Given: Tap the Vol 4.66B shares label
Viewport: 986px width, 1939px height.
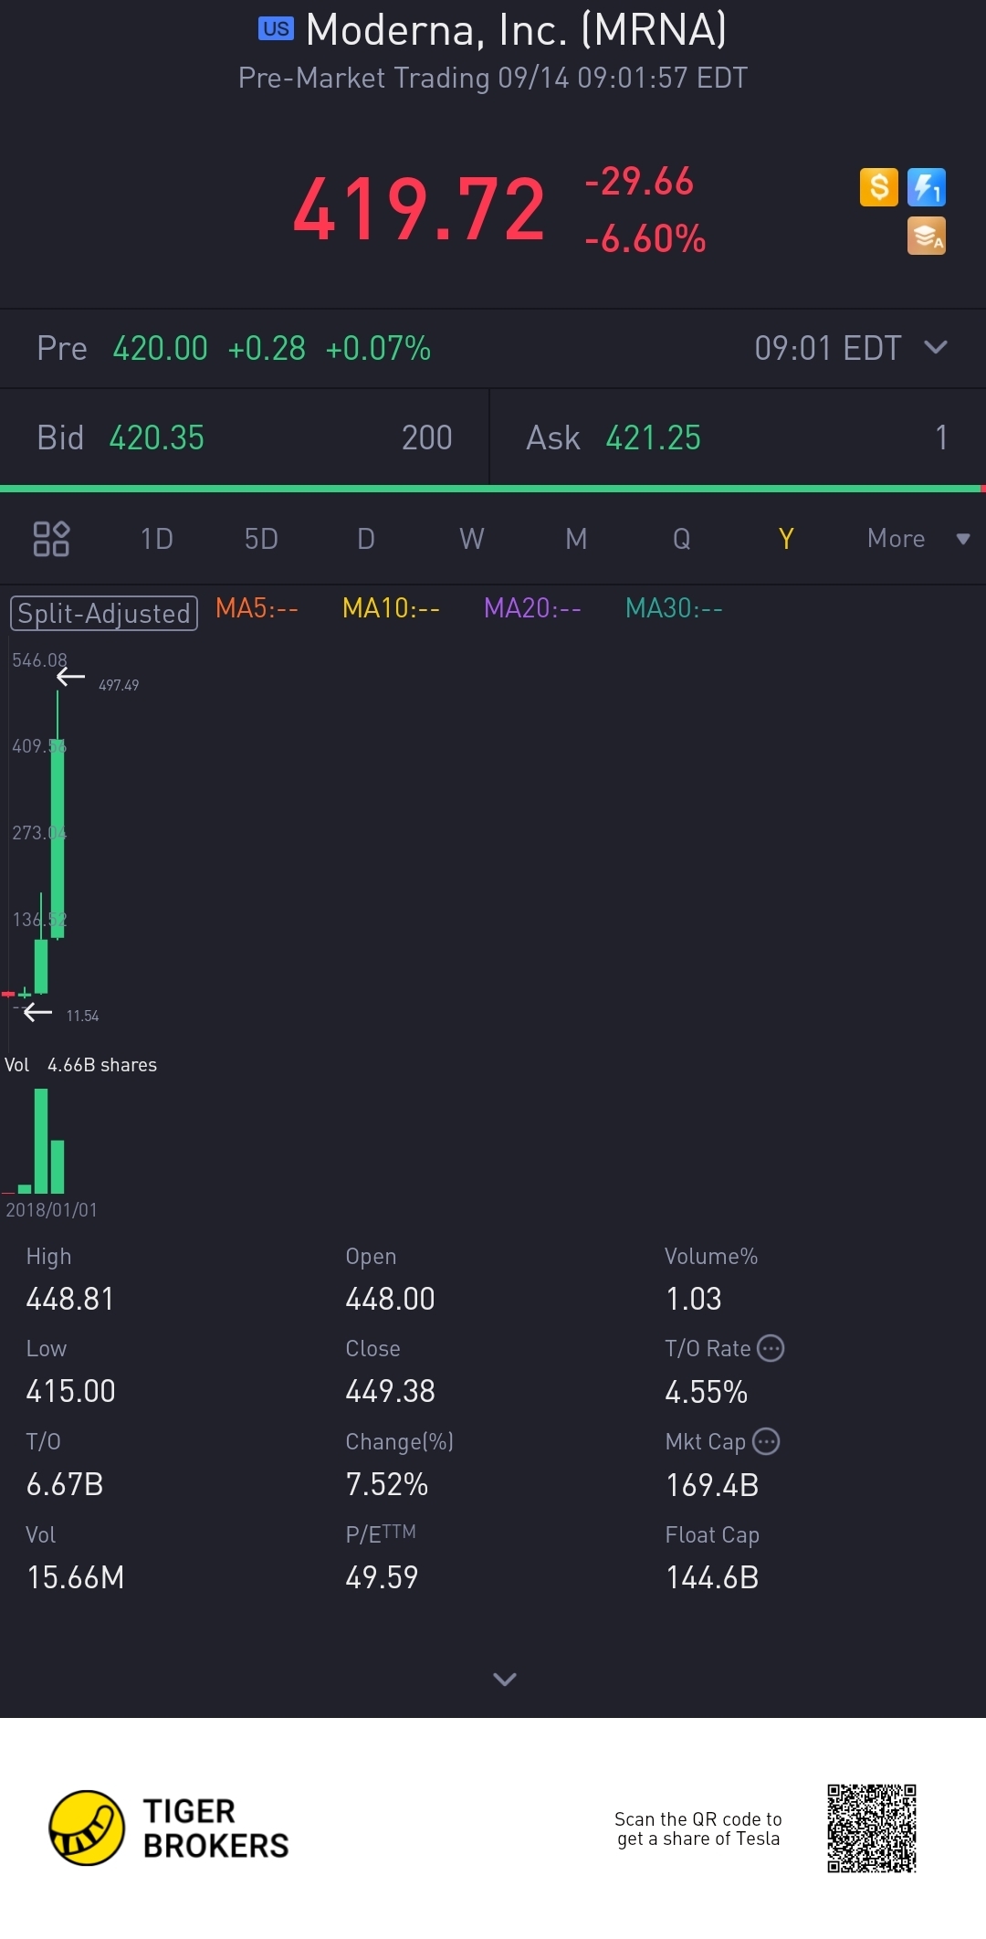Looking at the screenshot, I should click(x=80, y=1065).
